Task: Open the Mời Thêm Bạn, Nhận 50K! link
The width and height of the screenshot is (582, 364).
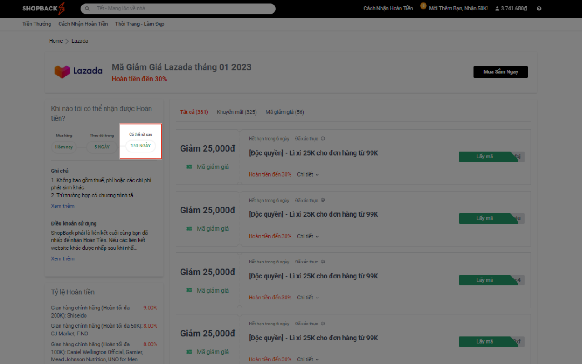Action: click(458, 9)
